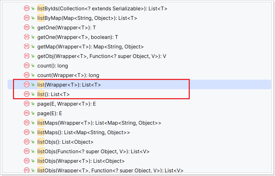This screenshot has width=275, height=176.
Task: Select list(Wrapper<T>): List<T> method
Action: point(69,85)
